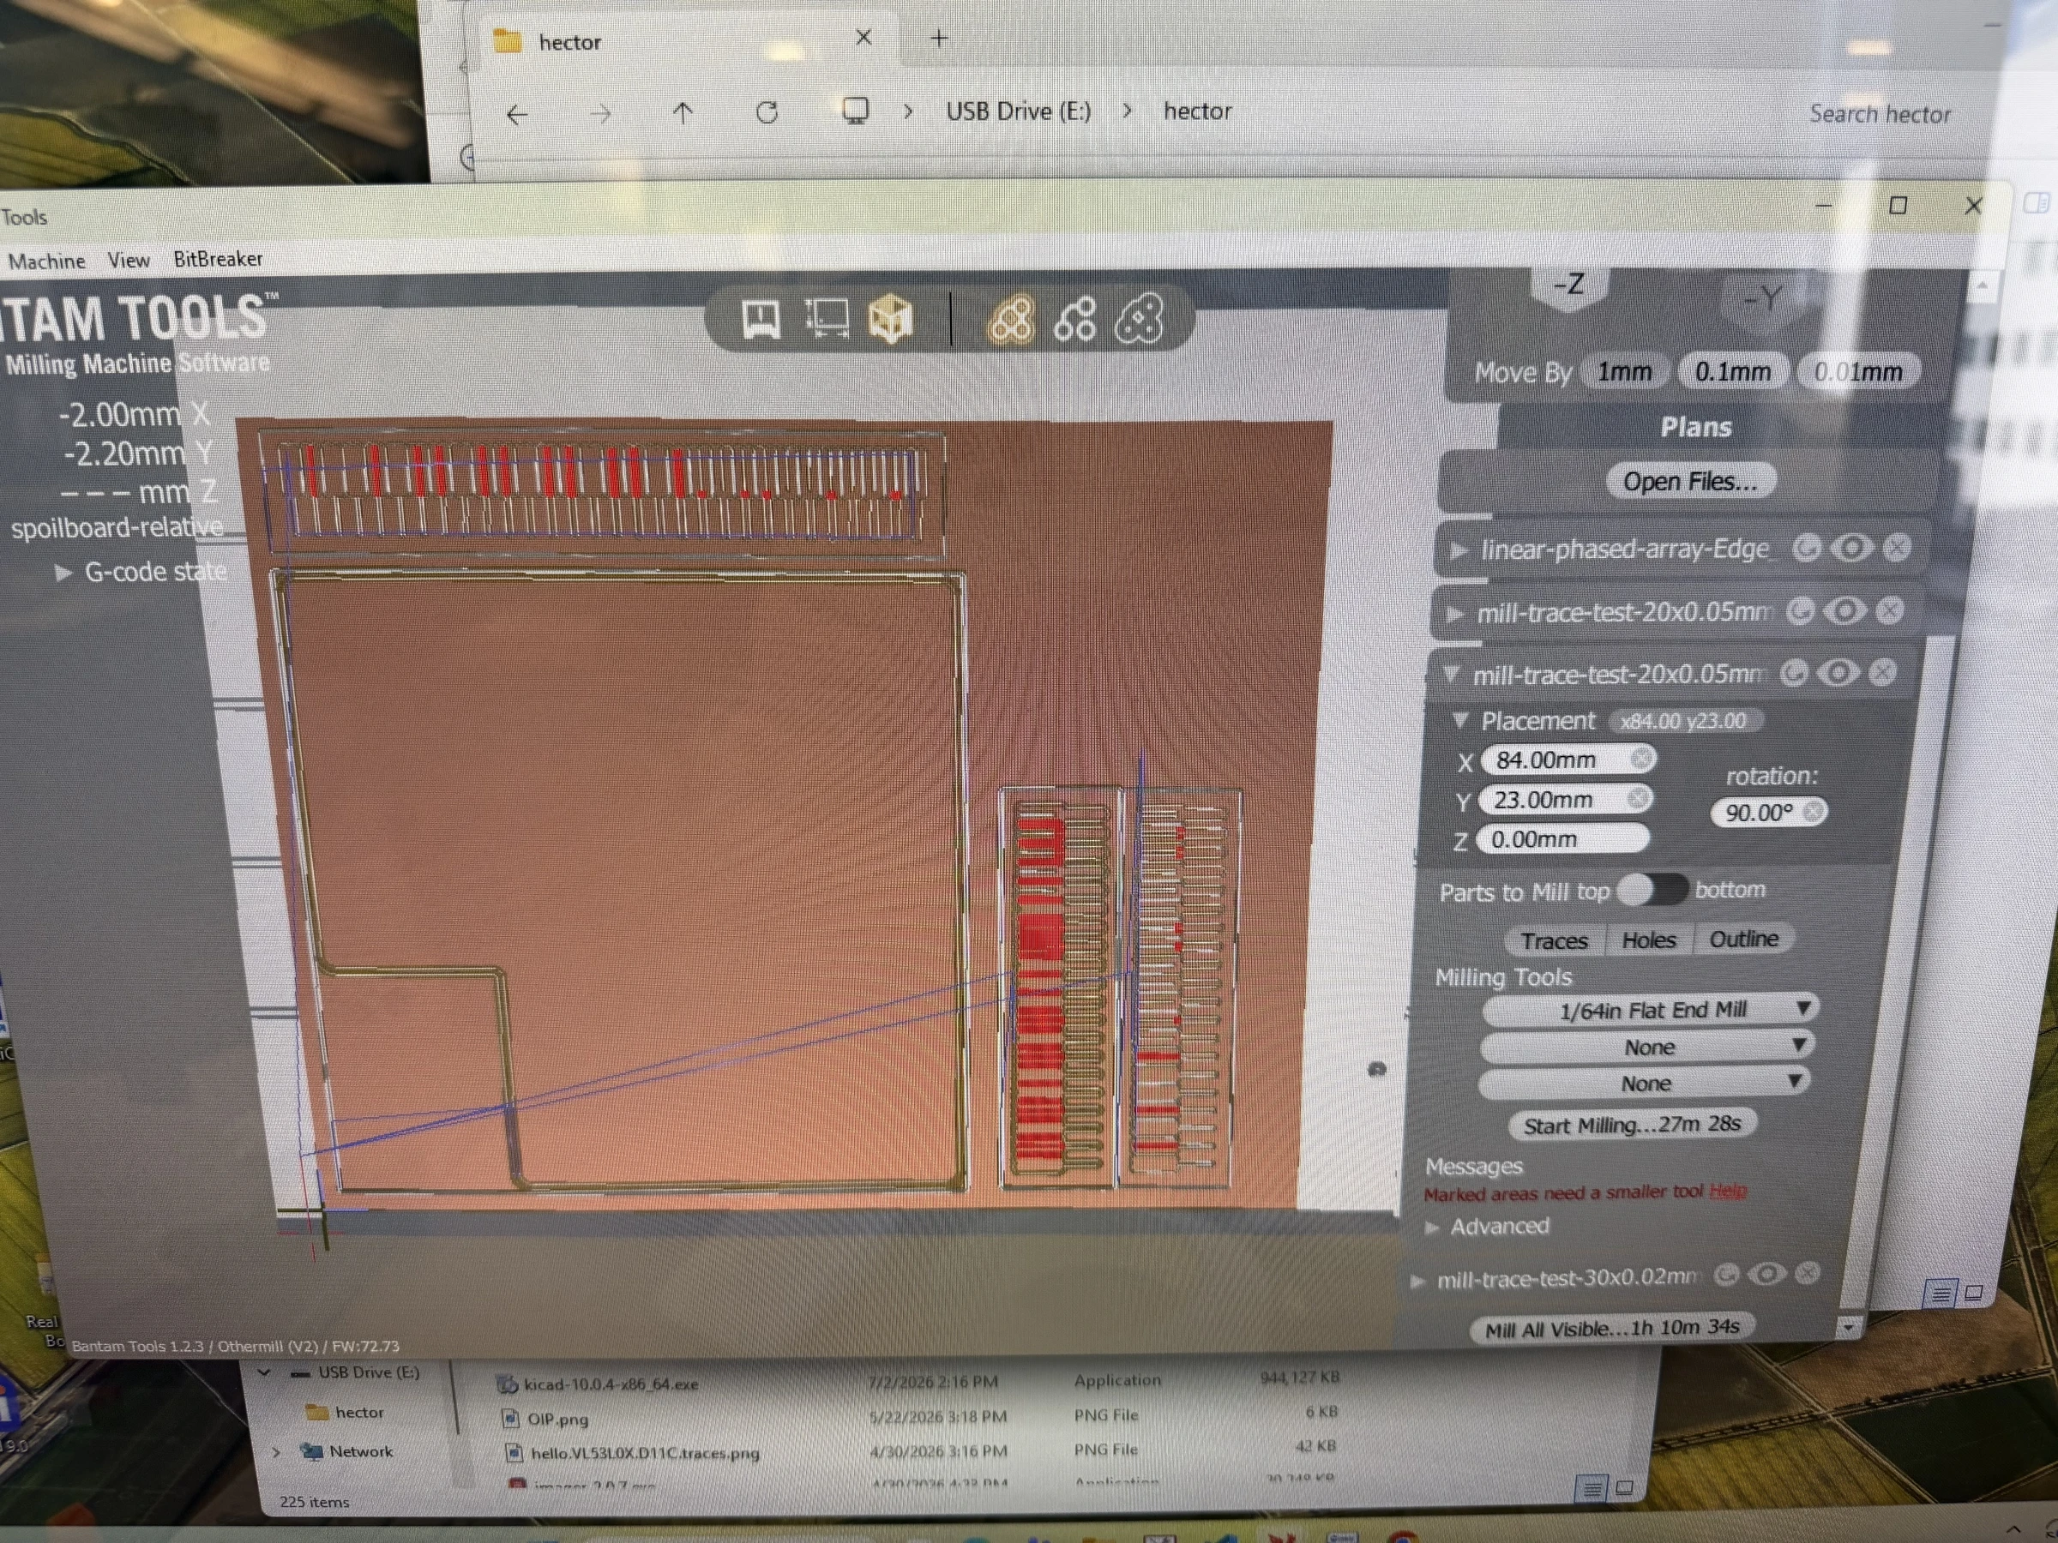Toggle the Holes milling part

tap(1649, 940)
